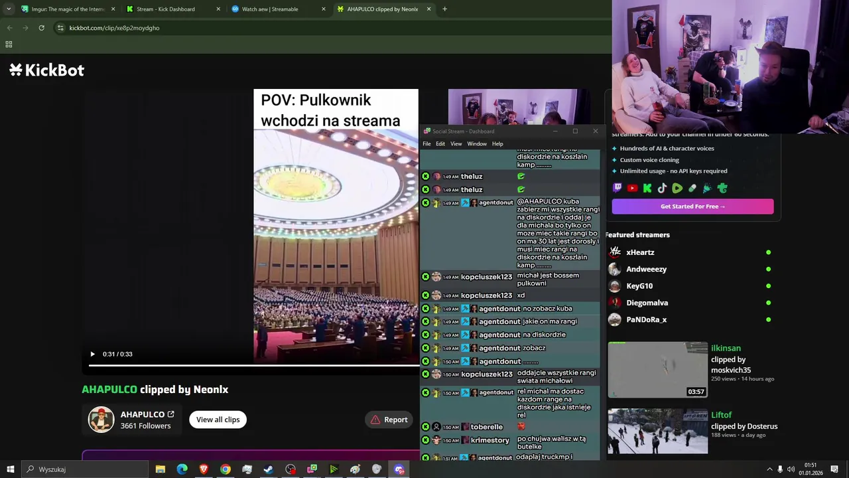Report this clip
The image size is (849, 478).
[389, 420]
